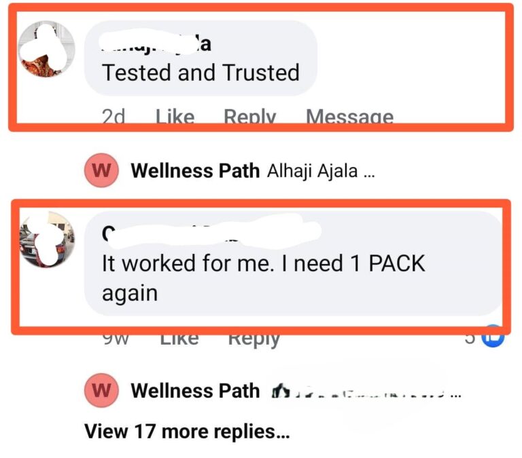
Task: Expand Wellness Path reply starting with thumbs-up emoji
Action: [366, 392]
